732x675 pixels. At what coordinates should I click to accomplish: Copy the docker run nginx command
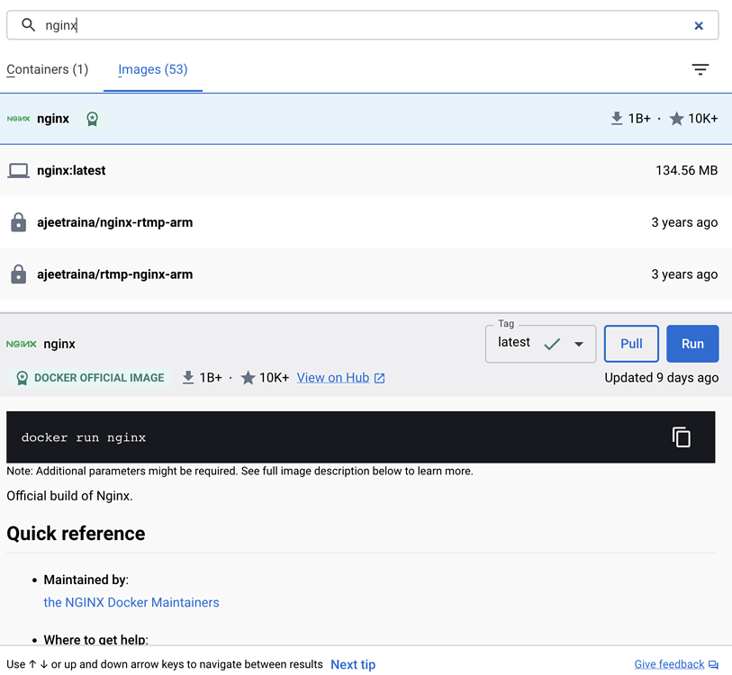(681, 436)
